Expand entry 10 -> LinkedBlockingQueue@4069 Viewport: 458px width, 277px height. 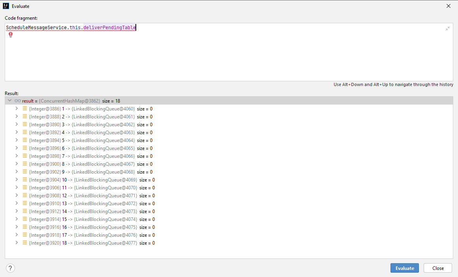coord(17,180)
